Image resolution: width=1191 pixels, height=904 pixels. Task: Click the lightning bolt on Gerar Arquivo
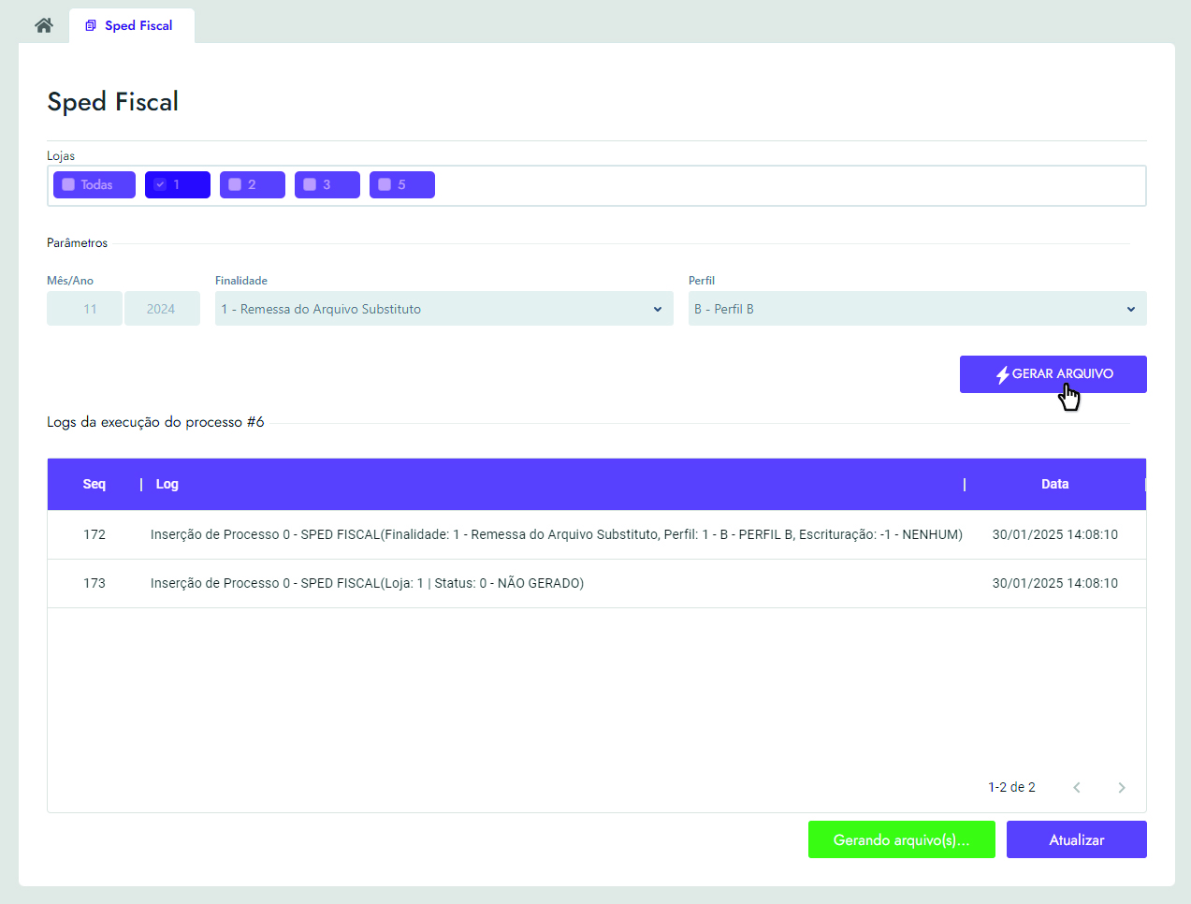1002,374
